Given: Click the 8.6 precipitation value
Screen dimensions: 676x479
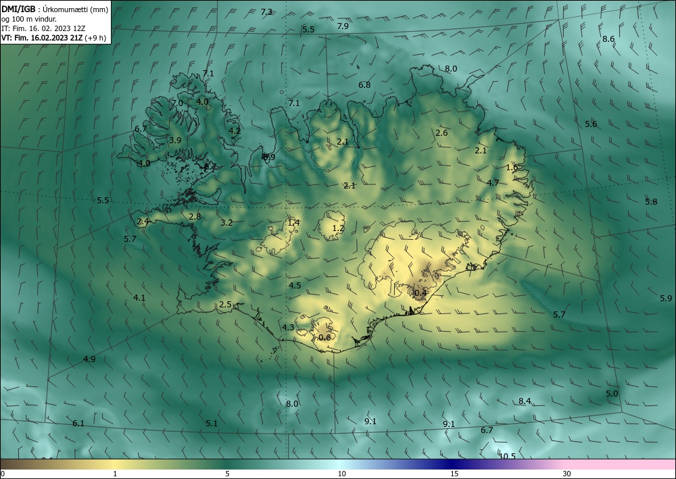Looking at the screenshot, I should tap(608, 39).
